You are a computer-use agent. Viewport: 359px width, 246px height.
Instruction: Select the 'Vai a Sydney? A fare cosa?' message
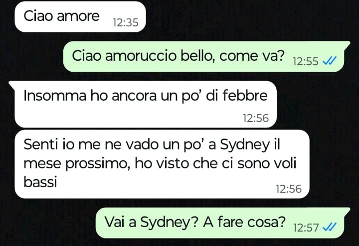tap(222, 223)
